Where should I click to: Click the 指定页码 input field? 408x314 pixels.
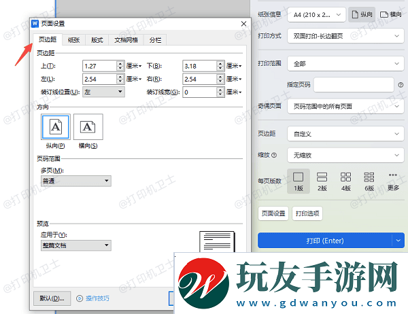(x=354, y=84)
